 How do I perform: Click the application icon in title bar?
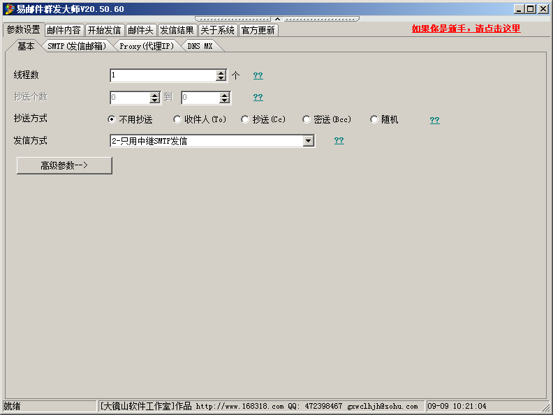pos(10,9)
